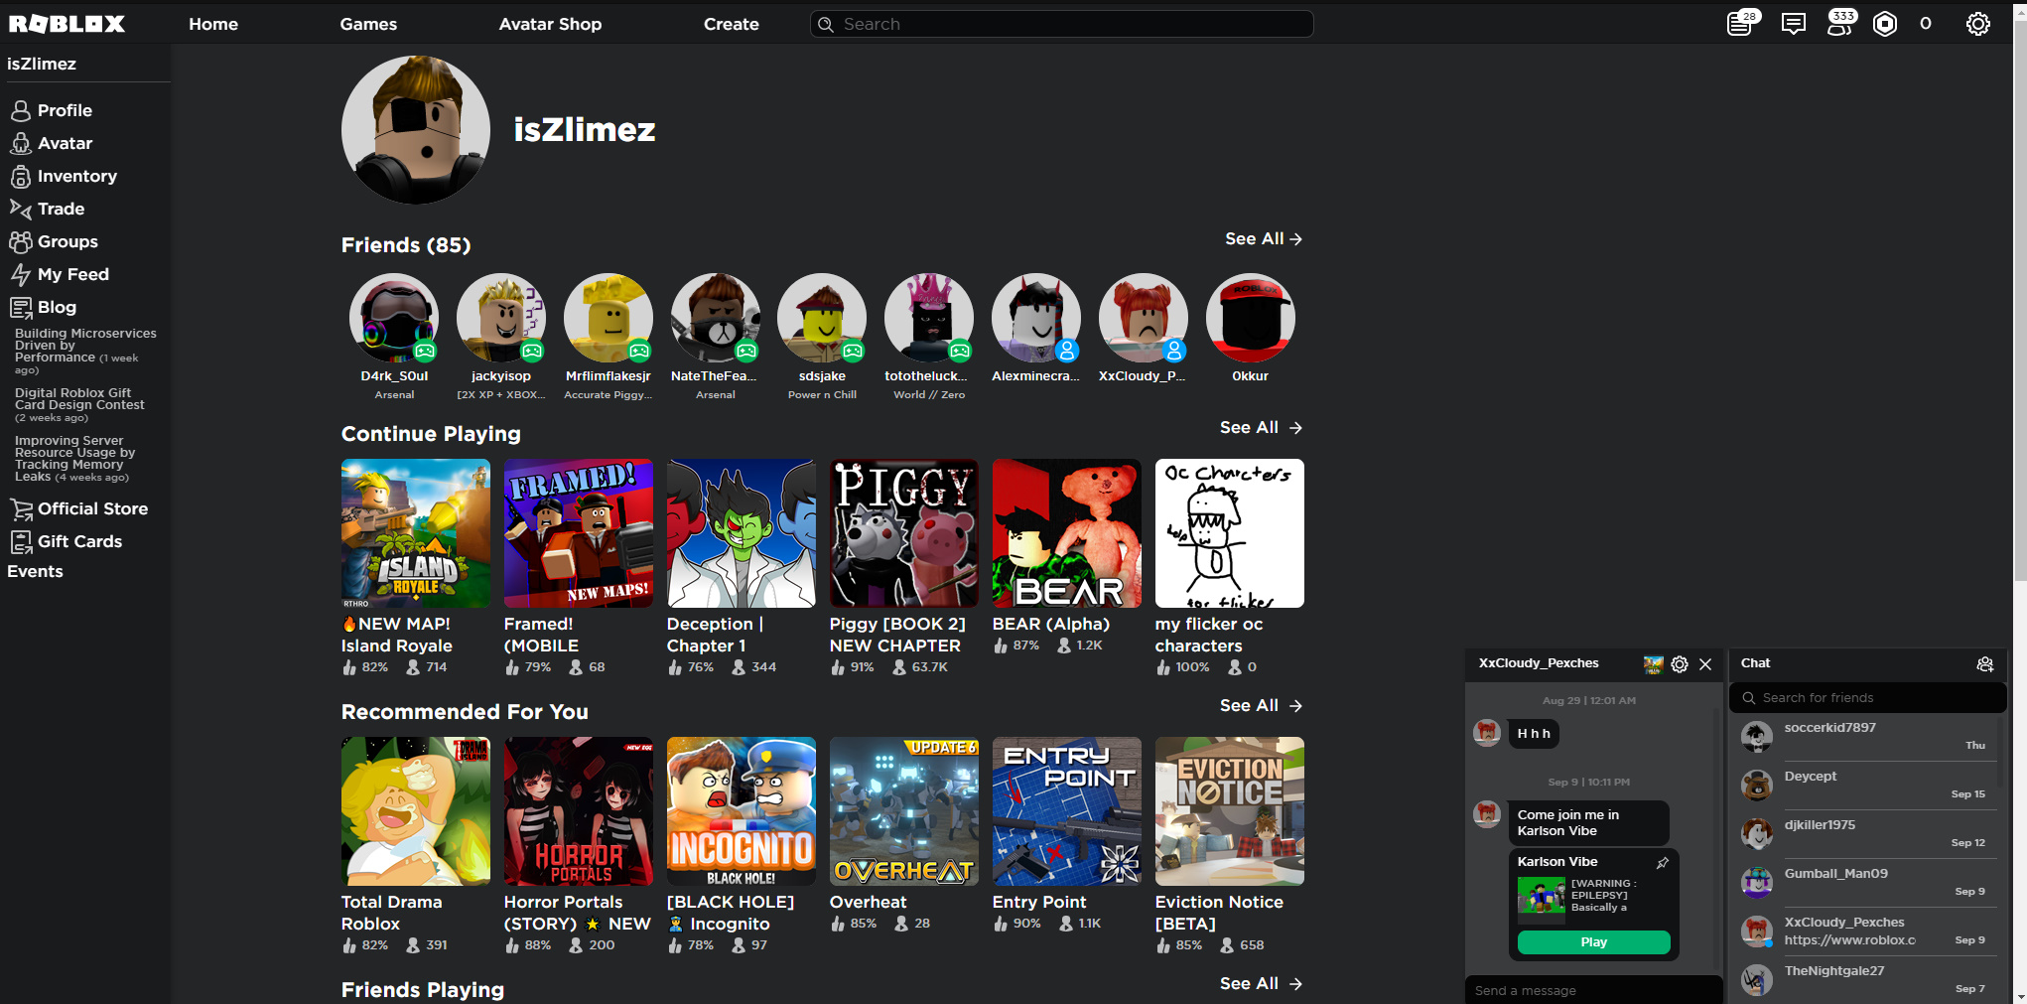This screenshot has width=2027, height=1004.
Task: Open Eviction Notice game thumbnail
Action: click(x=1230, y=811)
